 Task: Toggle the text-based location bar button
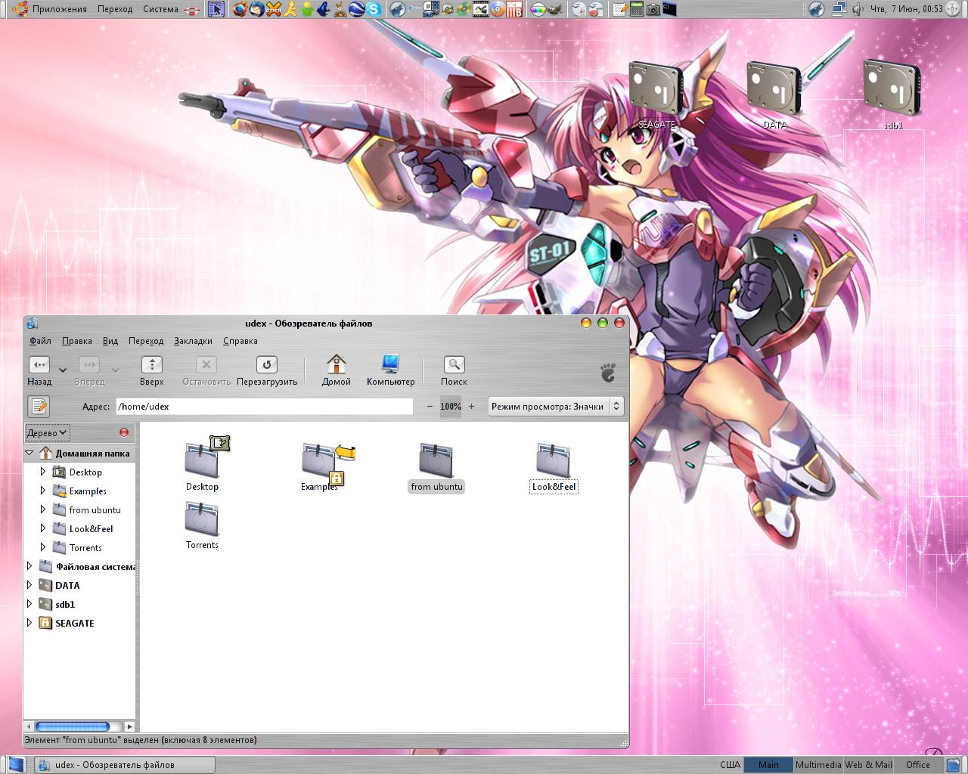tap(39, 407)
